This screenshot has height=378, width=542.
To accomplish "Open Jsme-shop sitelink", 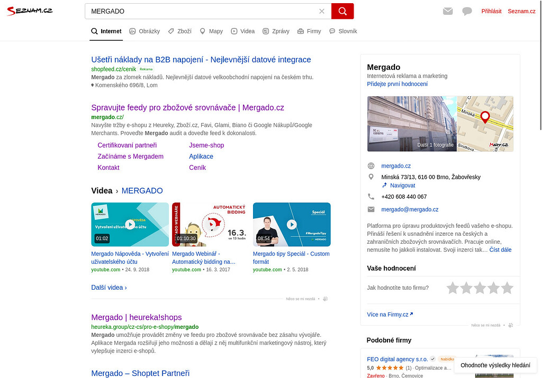I will [206, 145].
